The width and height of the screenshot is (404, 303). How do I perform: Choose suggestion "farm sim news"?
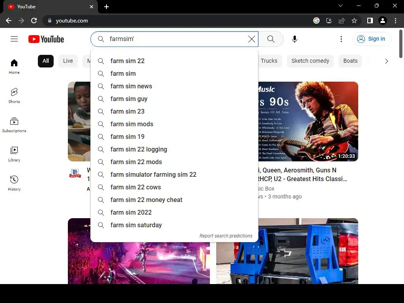click(174, 86)
